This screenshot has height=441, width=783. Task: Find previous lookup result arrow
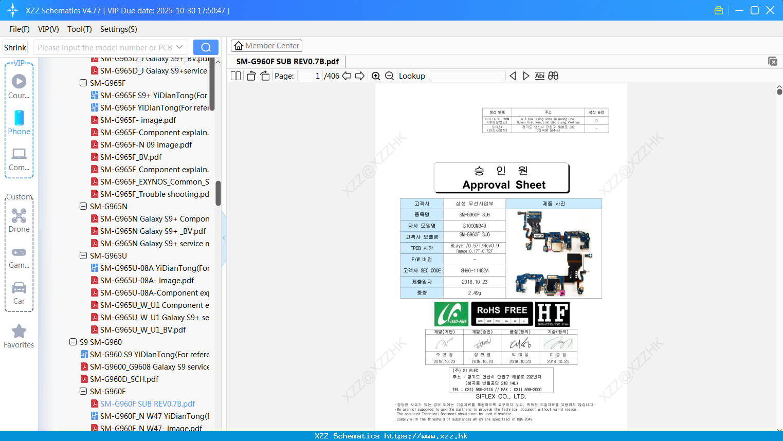513,76
